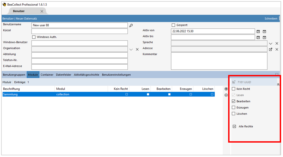This screenshot has width=283, height=157.
Task: Open the small dropdown arrow beside T101 UUID
Action: 278,84
